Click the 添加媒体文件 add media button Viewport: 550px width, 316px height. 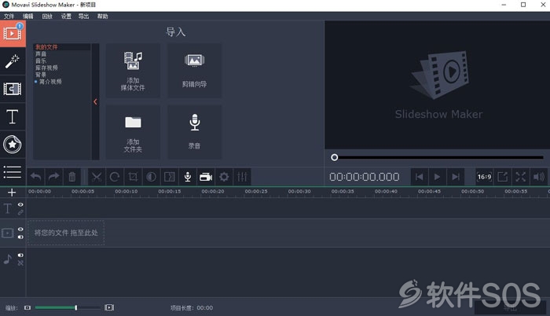pos(133,71)
